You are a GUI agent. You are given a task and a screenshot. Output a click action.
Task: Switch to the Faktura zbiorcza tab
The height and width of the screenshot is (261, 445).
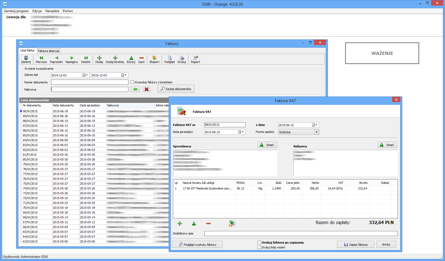point(49,51)
